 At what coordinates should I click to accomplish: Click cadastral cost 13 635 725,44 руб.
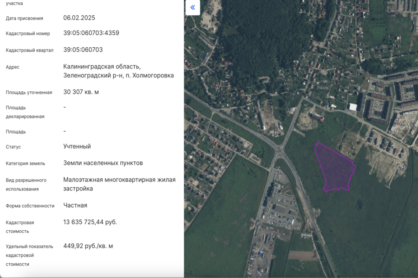pos(90,222)
